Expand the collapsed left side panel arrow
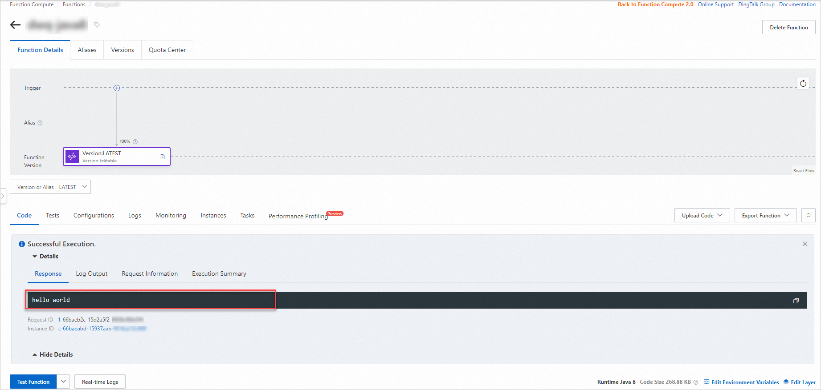The image size is (821, 390). pos(3,196)
